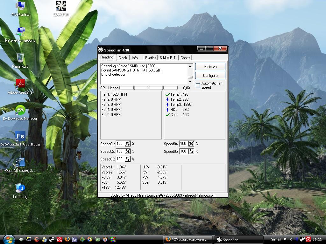Select the initdebug desktop icon
Image resolution: width=326 pixels, height=244 pixels.
pos(20,191)
